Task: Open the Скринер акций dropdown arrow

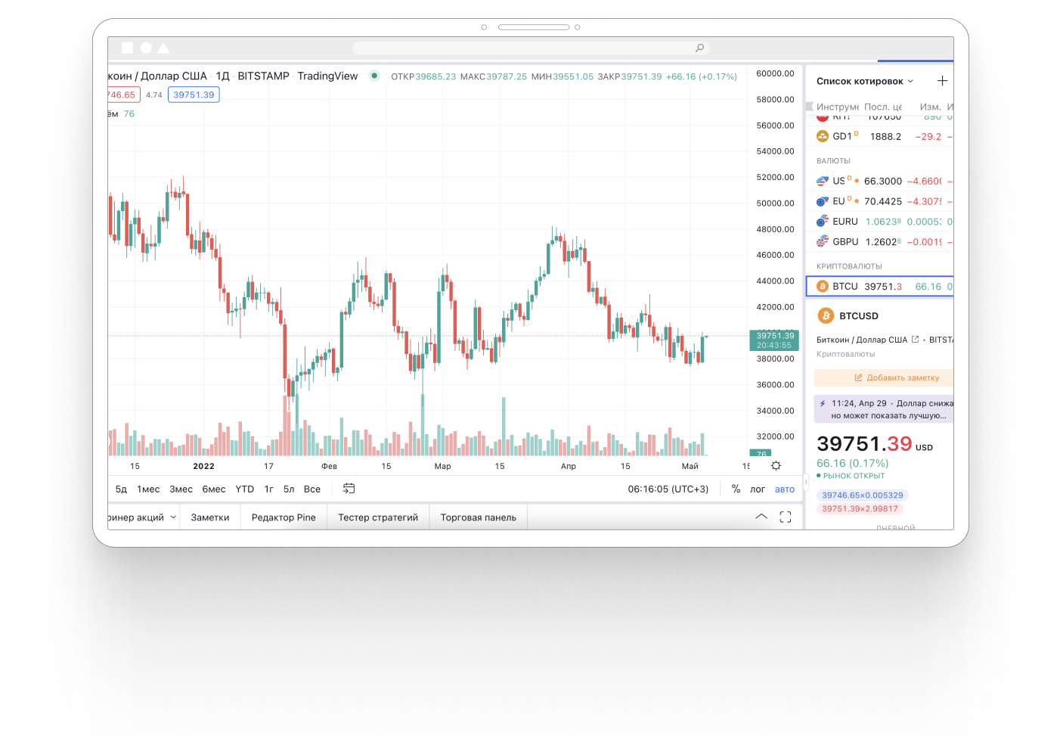Action: pos(173,517)
